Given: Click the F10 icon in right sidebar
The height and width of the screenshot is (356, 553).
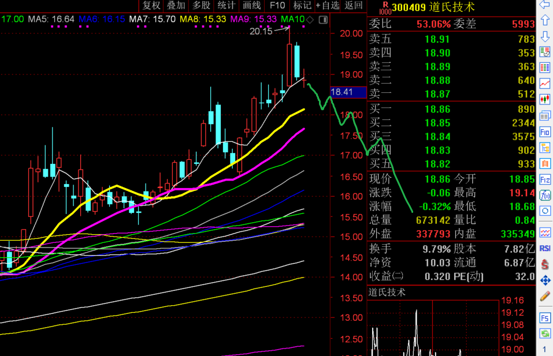Looking at the screenshot, I should coord(545,132).
